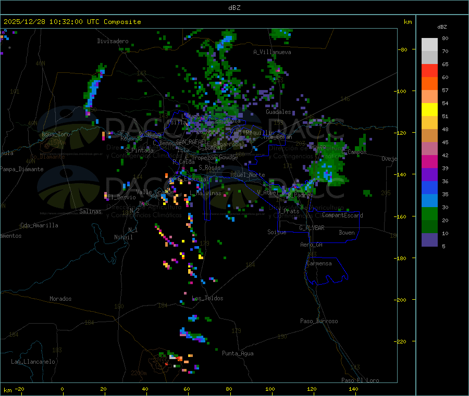Click the A_Villanueva map label
Screen dimensions: 469x396
click(x=272, y=52)
